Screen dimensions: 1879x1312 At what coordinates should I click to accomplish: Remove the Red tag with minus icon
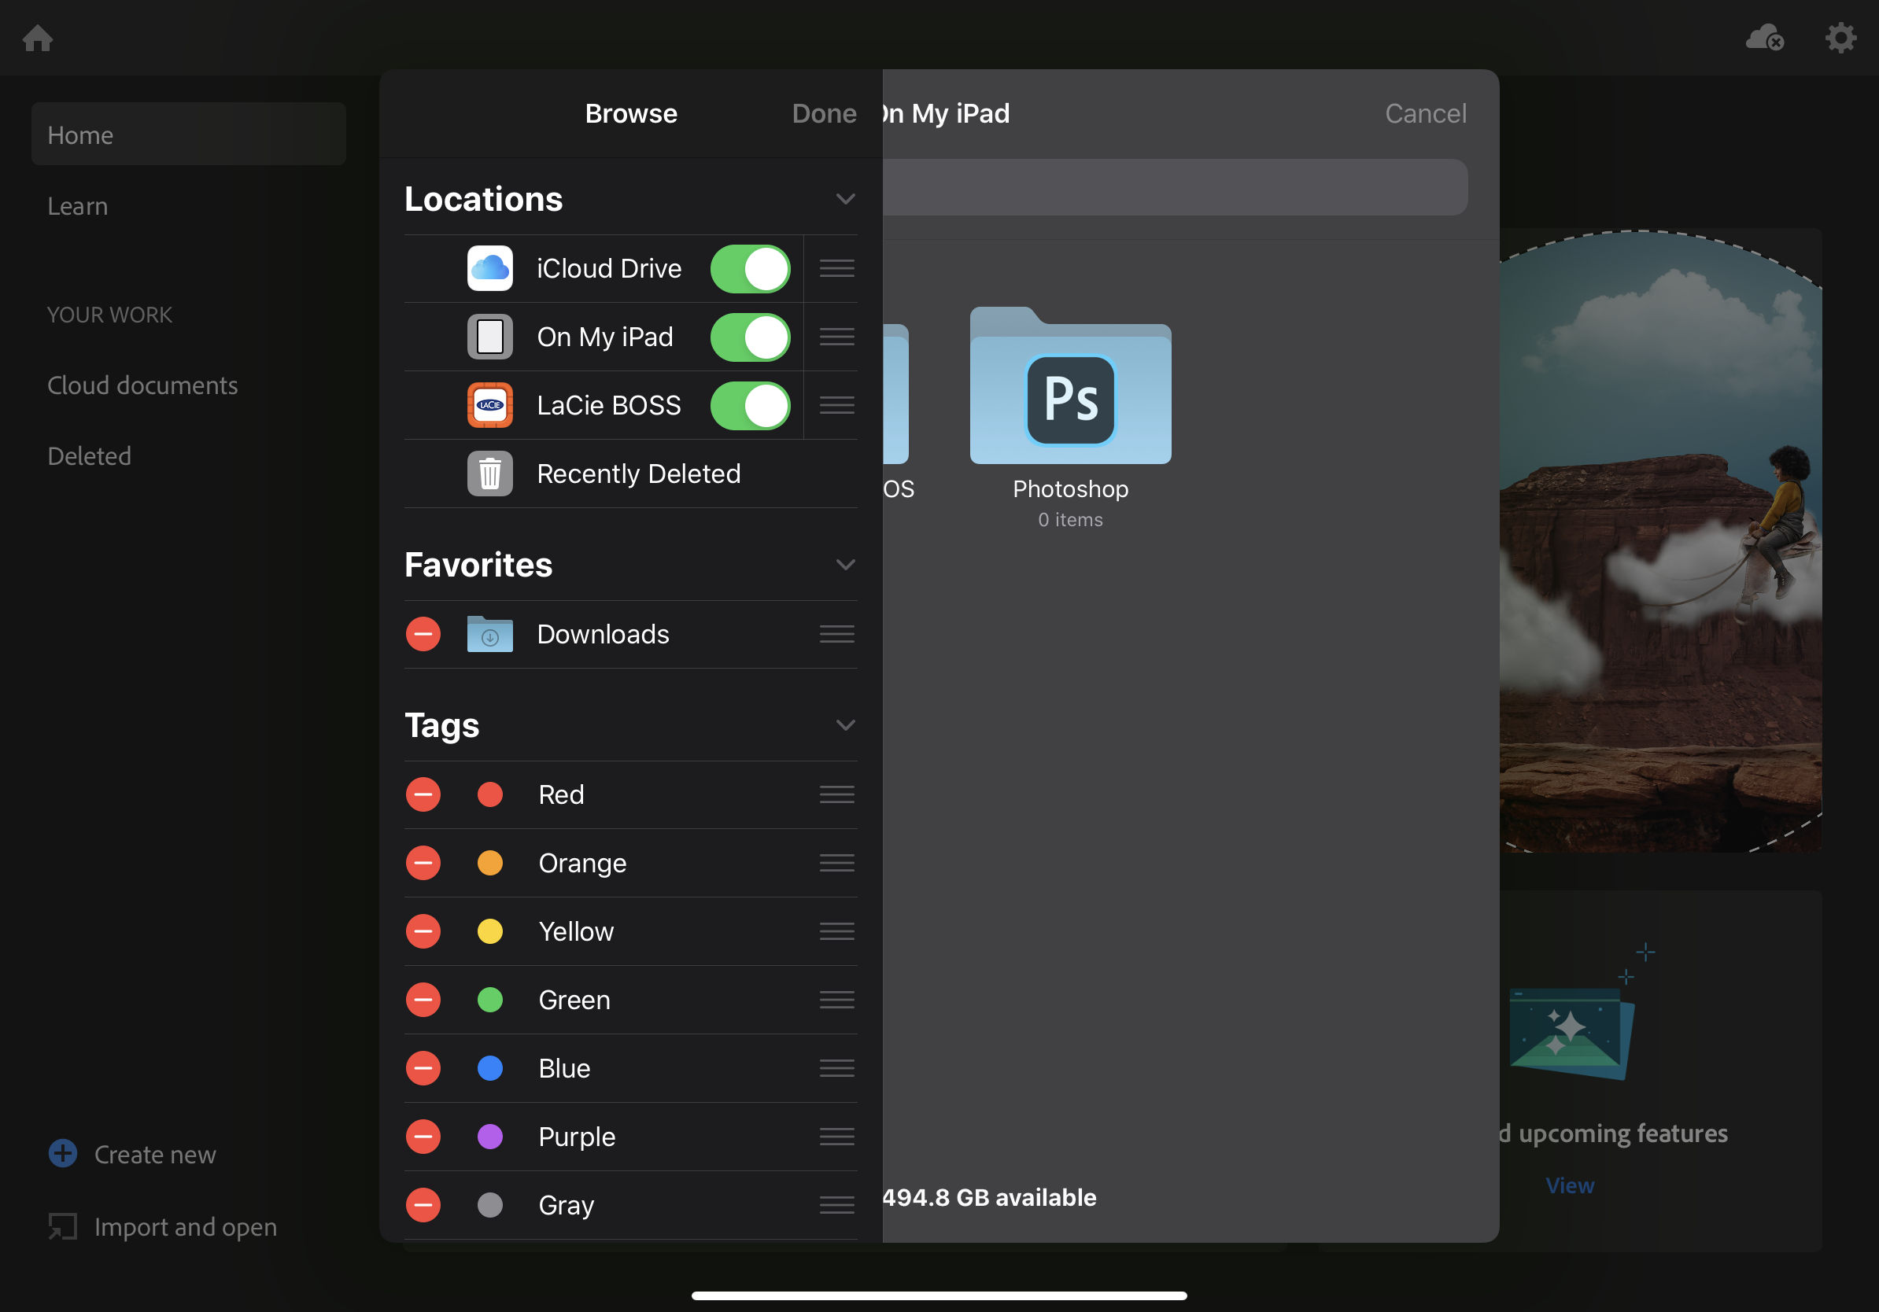pyautogui.click(x=423, y=794)
